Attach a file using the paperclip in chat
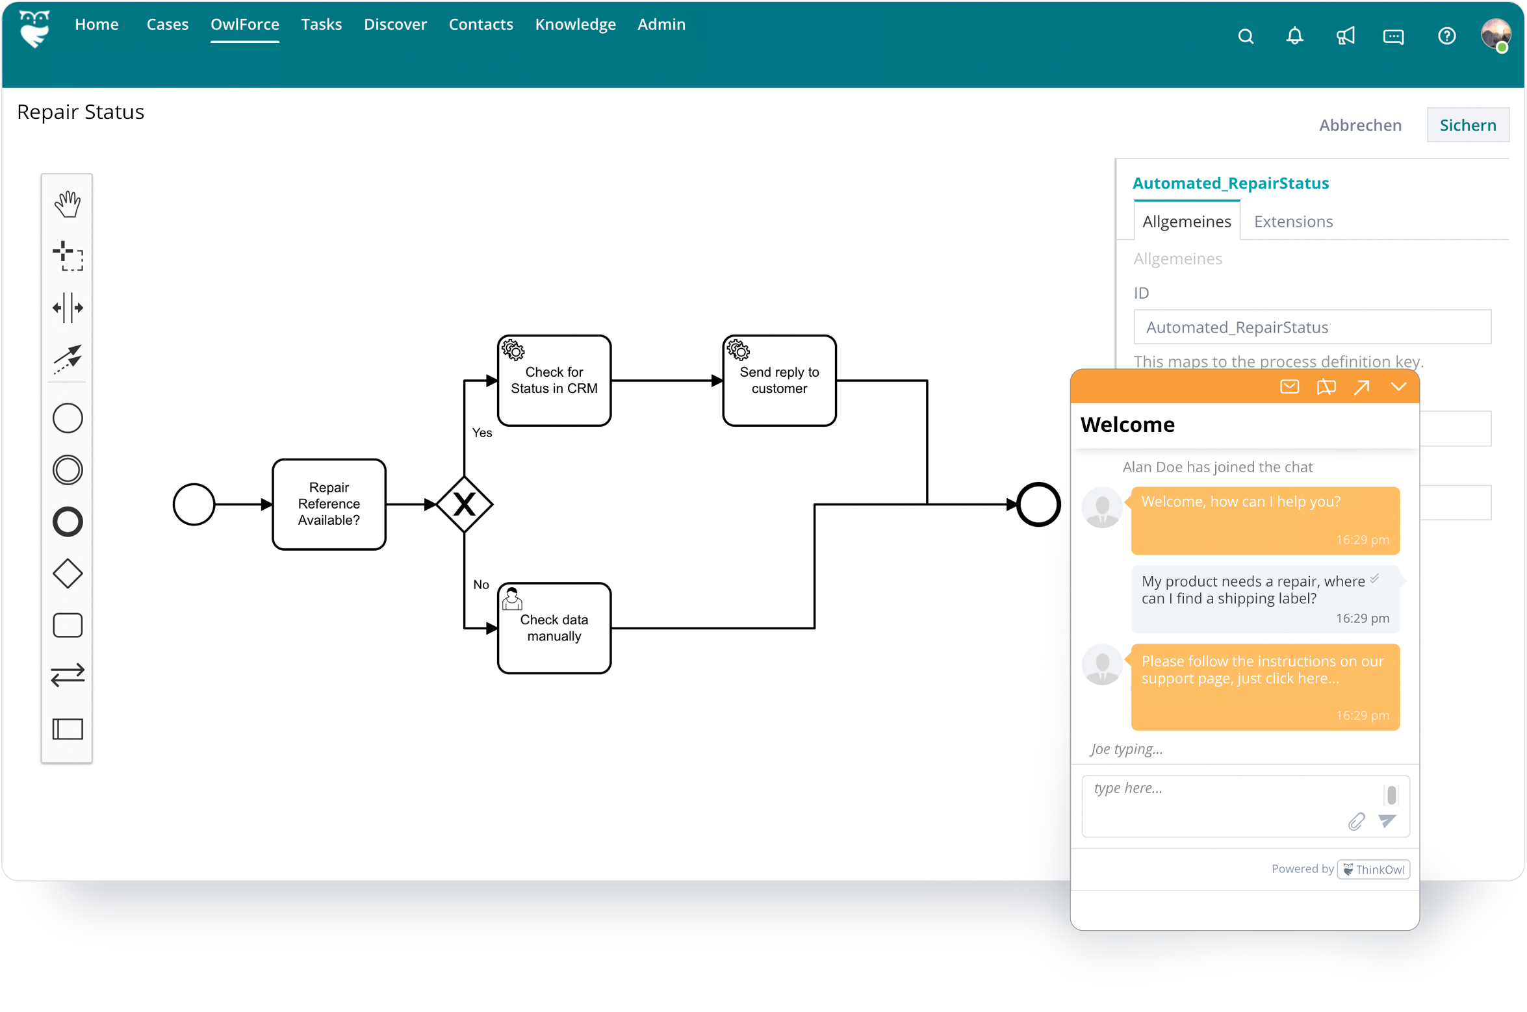 click(x=1356, y=822)
